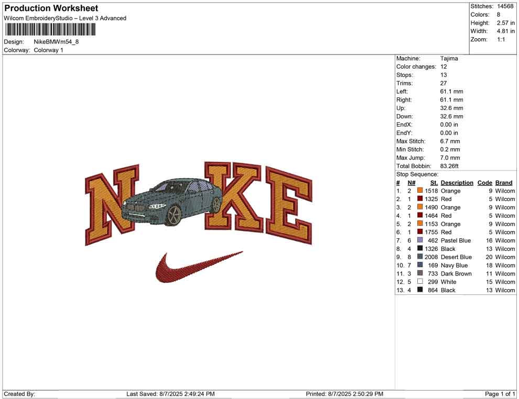This screenshot has height=399, width=519.
Task: Click the orange swatch for stop 1 (1518)
Action: 420,191
